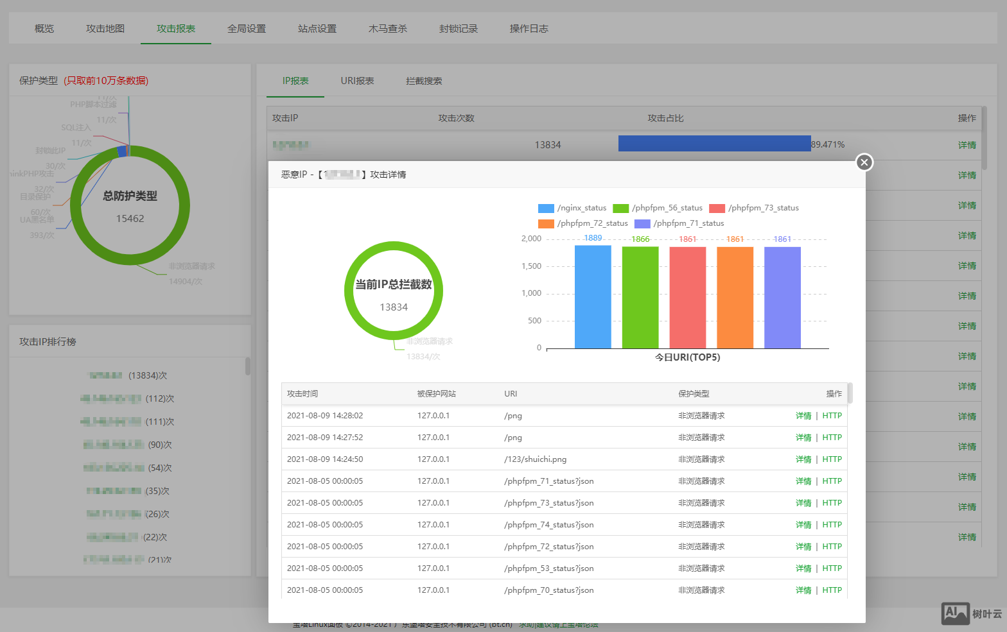
Task: Click the blue /nginx_status bar in chart
Action: click(593, 297)
